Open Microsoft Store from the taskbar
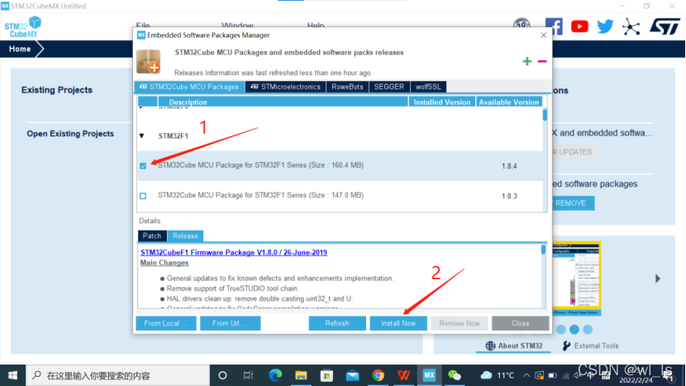The width and height of the screenshot is (686, 386). point(326,375)
